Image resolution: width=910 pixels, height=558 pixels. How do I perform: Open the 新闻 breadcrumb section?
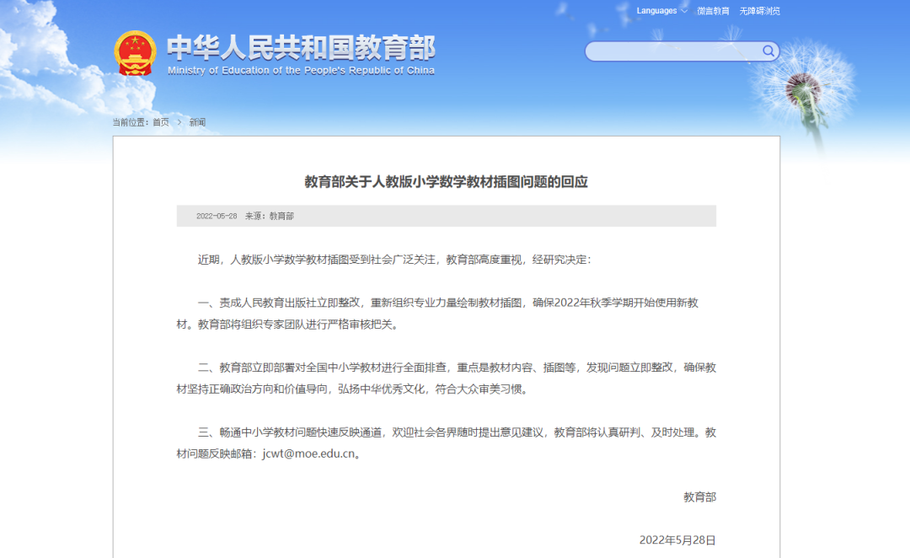pyautogui.click(x=196, y=121)
